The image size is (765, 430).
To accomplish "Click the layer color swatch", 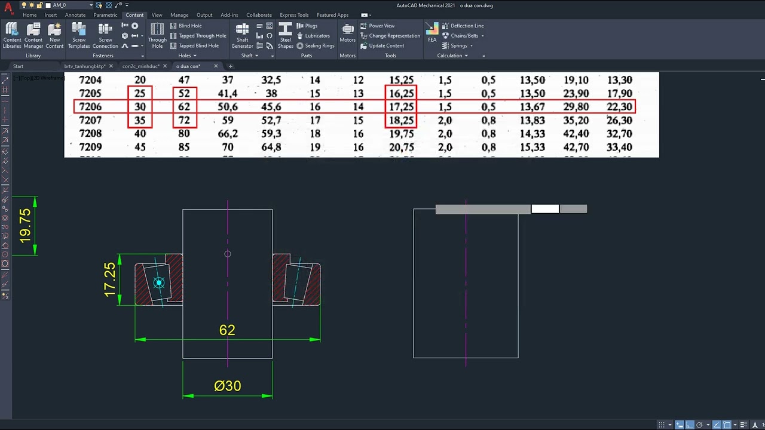I will (x=48, y=5).
